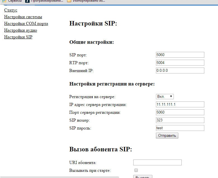Click the Общие настройки: heading
This screenshot has width=218, height=178.
point(91,42)
